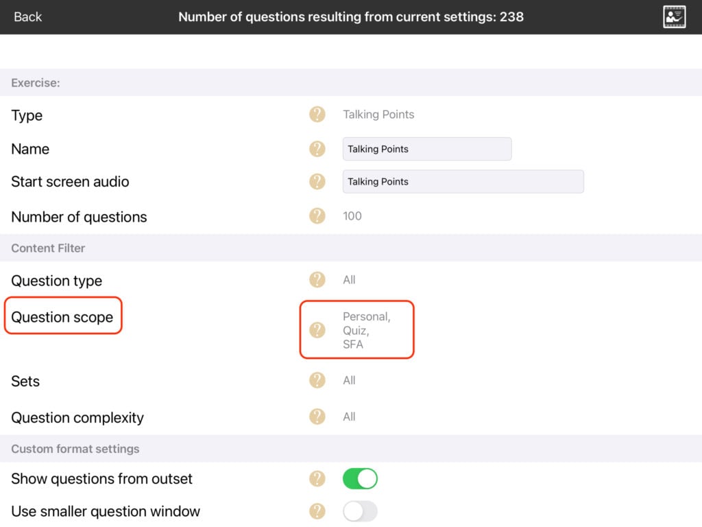
Task: Select the Type row label
Action: pyautogui.click(x=27, y=115)
